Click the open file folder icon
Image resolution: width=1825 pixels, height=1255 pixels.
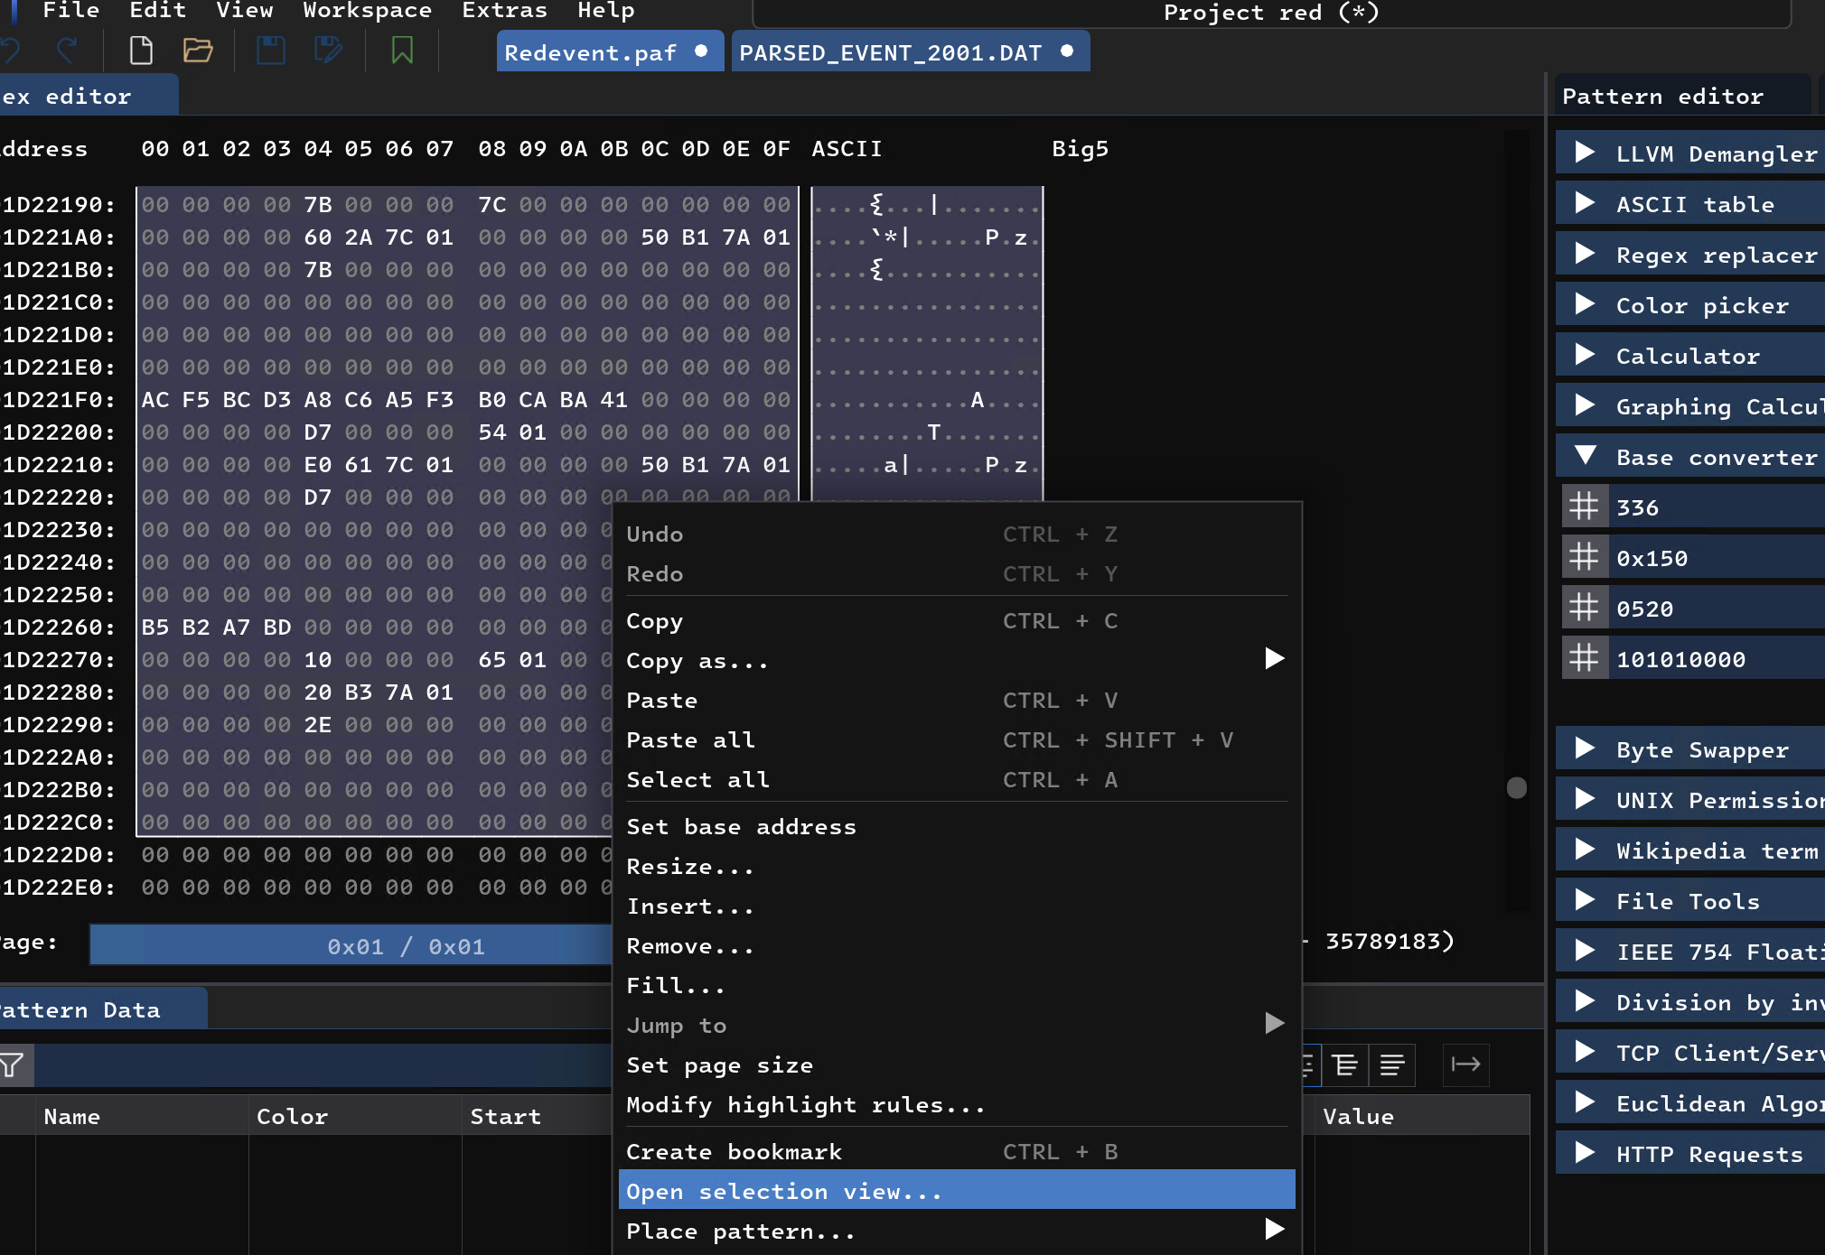point(198,51)
